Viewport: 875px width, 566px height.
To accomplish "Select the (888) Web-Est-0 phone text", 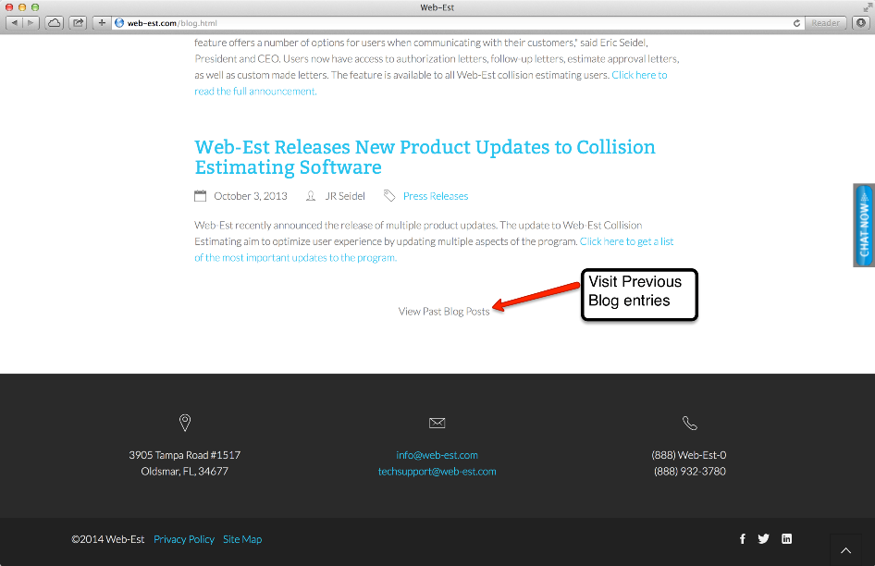I will 688,455.
